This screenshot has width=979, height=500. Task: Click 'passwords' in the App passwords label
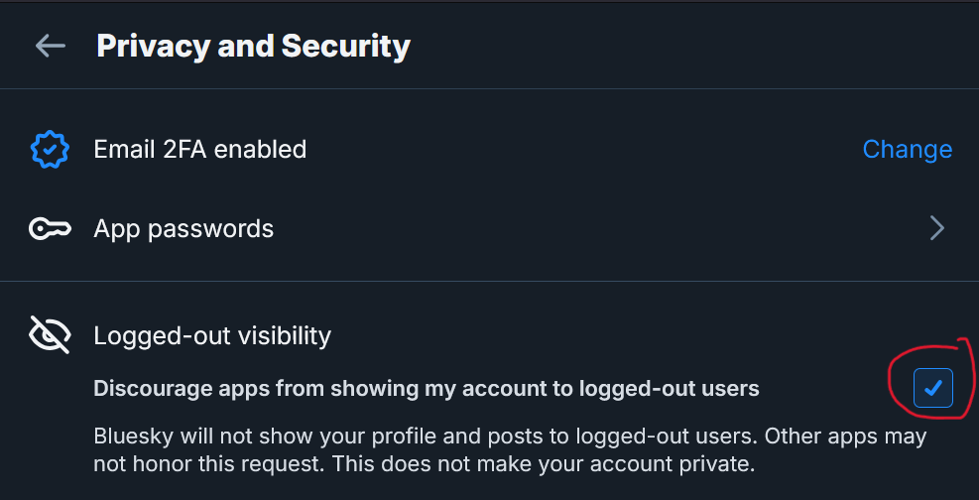209,229
